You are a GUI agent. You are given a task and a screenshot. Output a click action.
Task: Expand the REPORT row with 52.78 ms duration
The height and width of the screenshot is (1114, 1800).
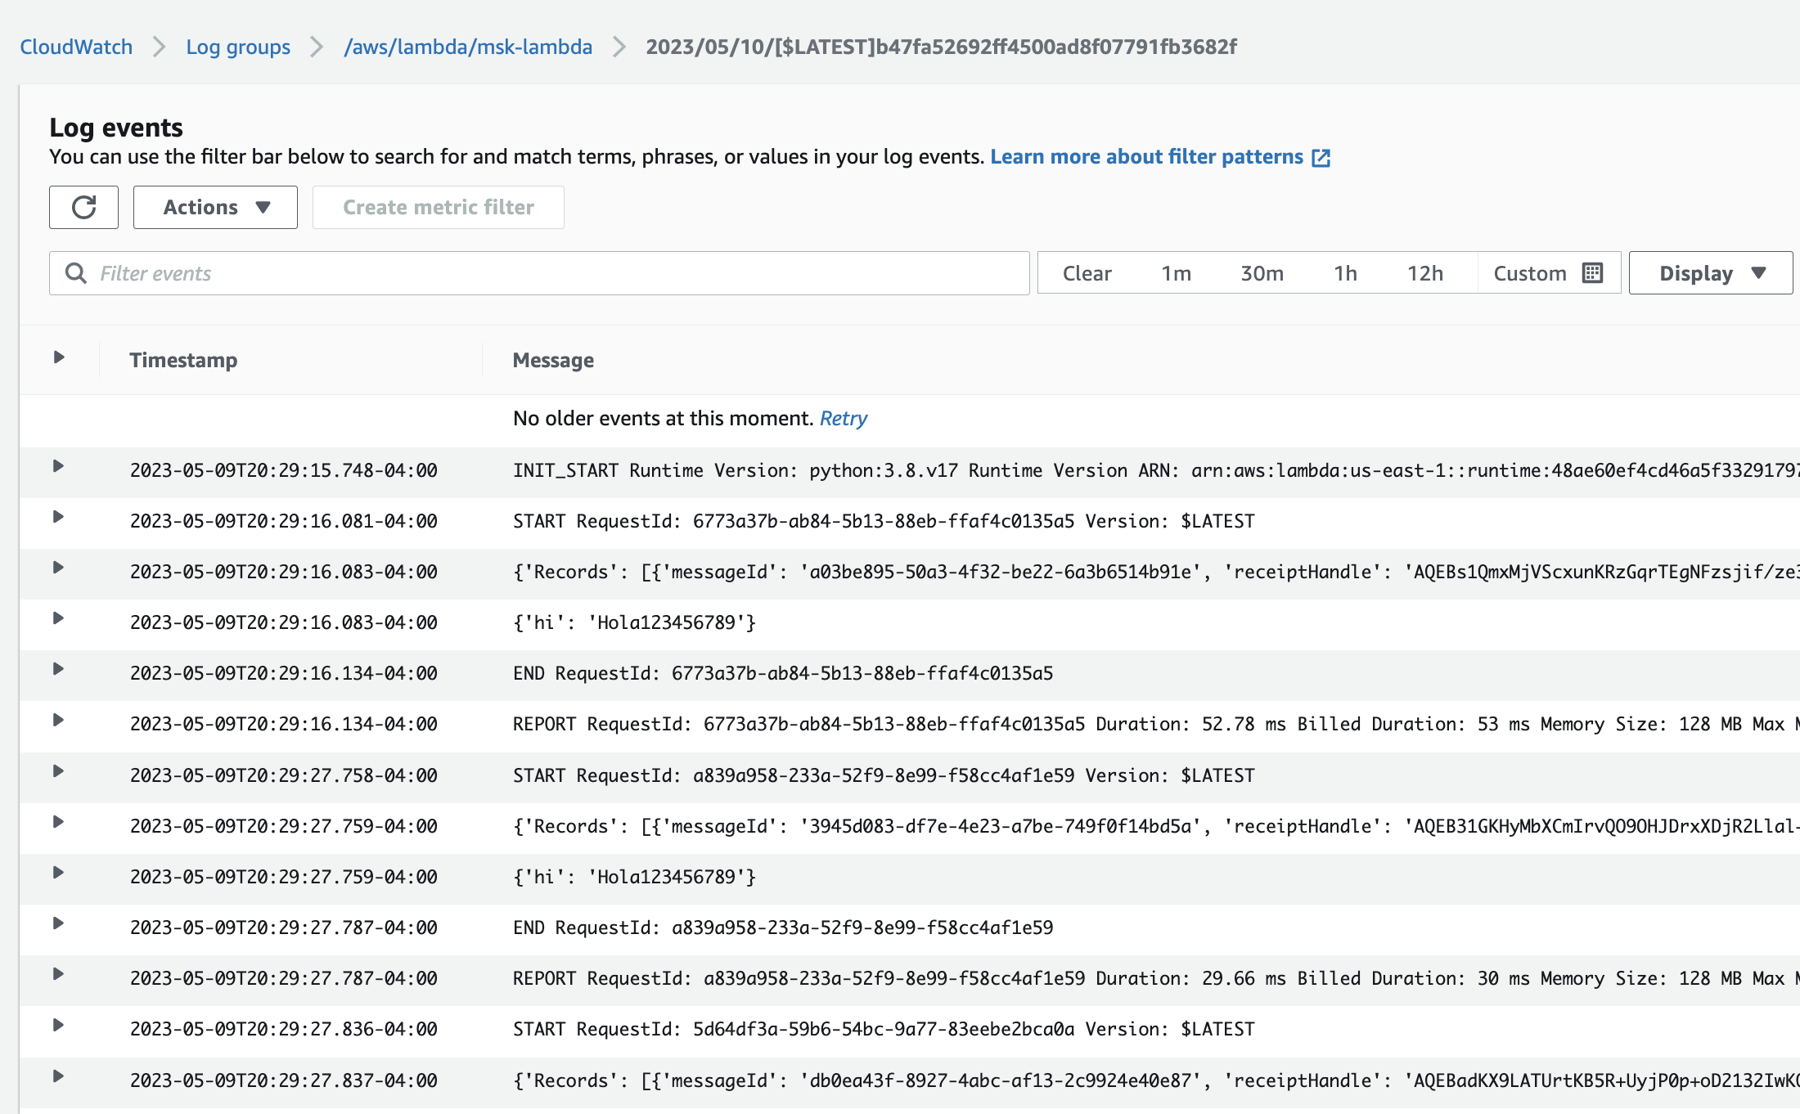(58, 721)
